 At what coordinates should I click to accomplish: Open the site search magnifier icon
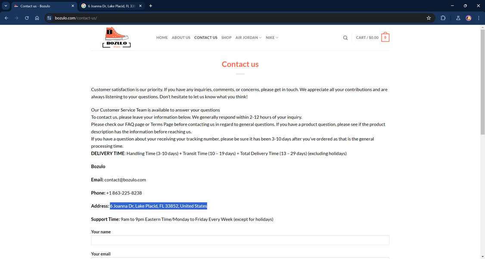coord(345,38)
